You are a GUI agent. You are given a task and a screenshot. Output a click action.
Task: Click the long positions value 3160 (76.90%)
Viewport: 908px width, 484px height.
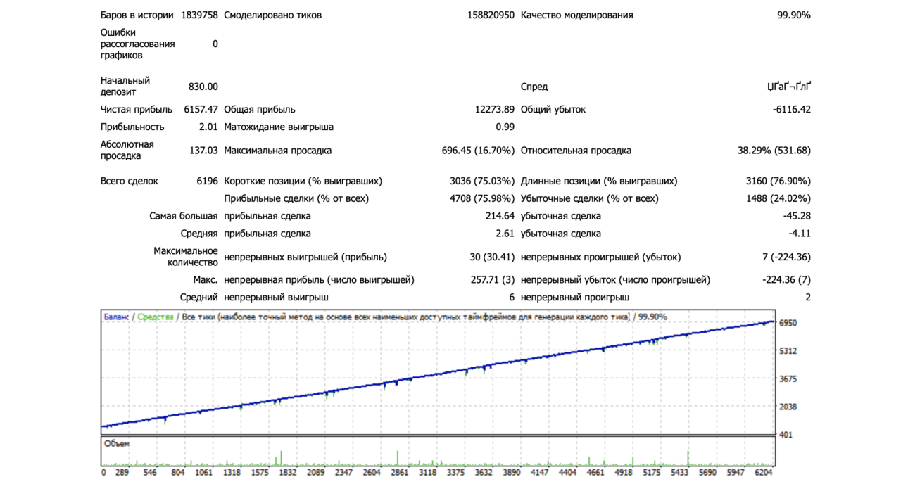778,181
